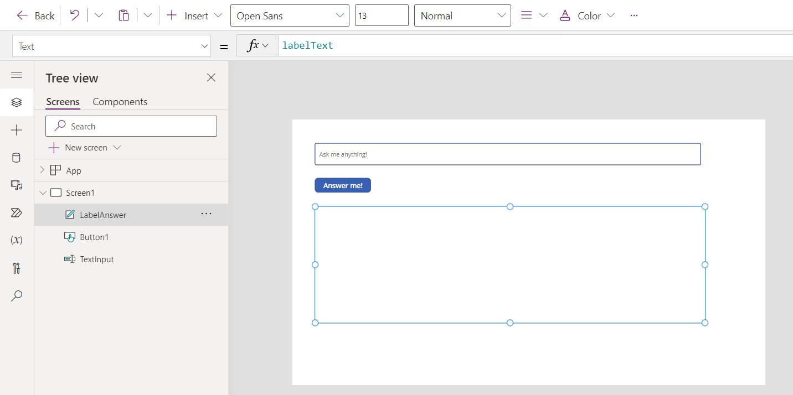Open Power Automate icon in sidebar
This screenshot has width=793, height=395.
pyautogui.click(x=17, y=213)
